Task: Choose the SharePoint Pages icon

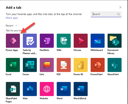Action: (x=13, y=89)
